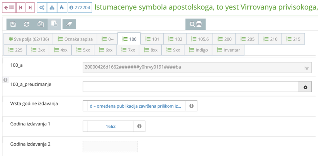The height and width of the screenshot is (156, 319).
Task: Switch to the 0-- tab
Action: click(107, 39)
